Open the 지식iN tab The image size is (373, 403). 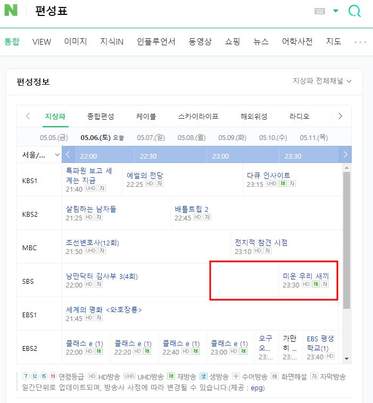[x=112, y=42]
